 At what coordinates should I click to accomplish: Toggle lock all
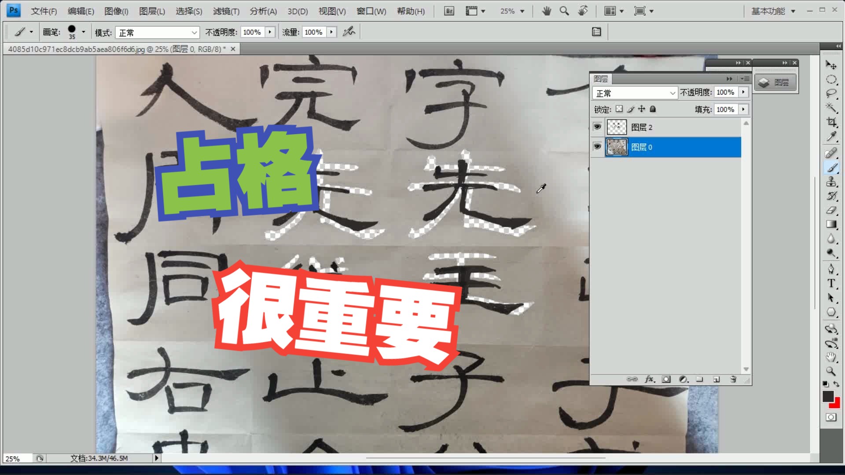(x=653, y=109)
